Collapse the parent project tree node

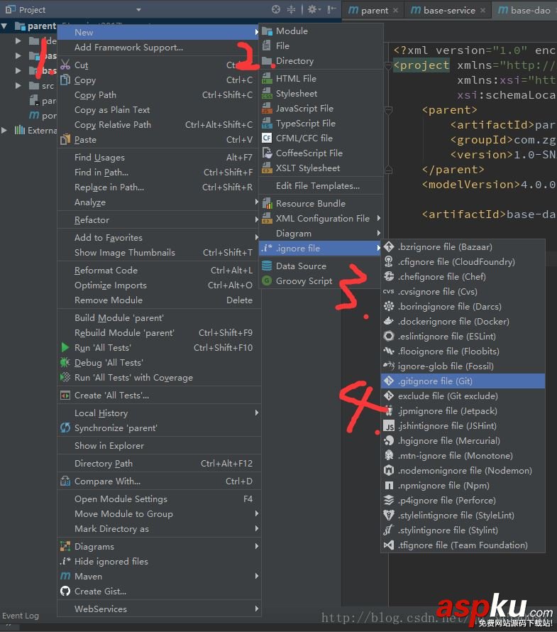tap(4, 26)
